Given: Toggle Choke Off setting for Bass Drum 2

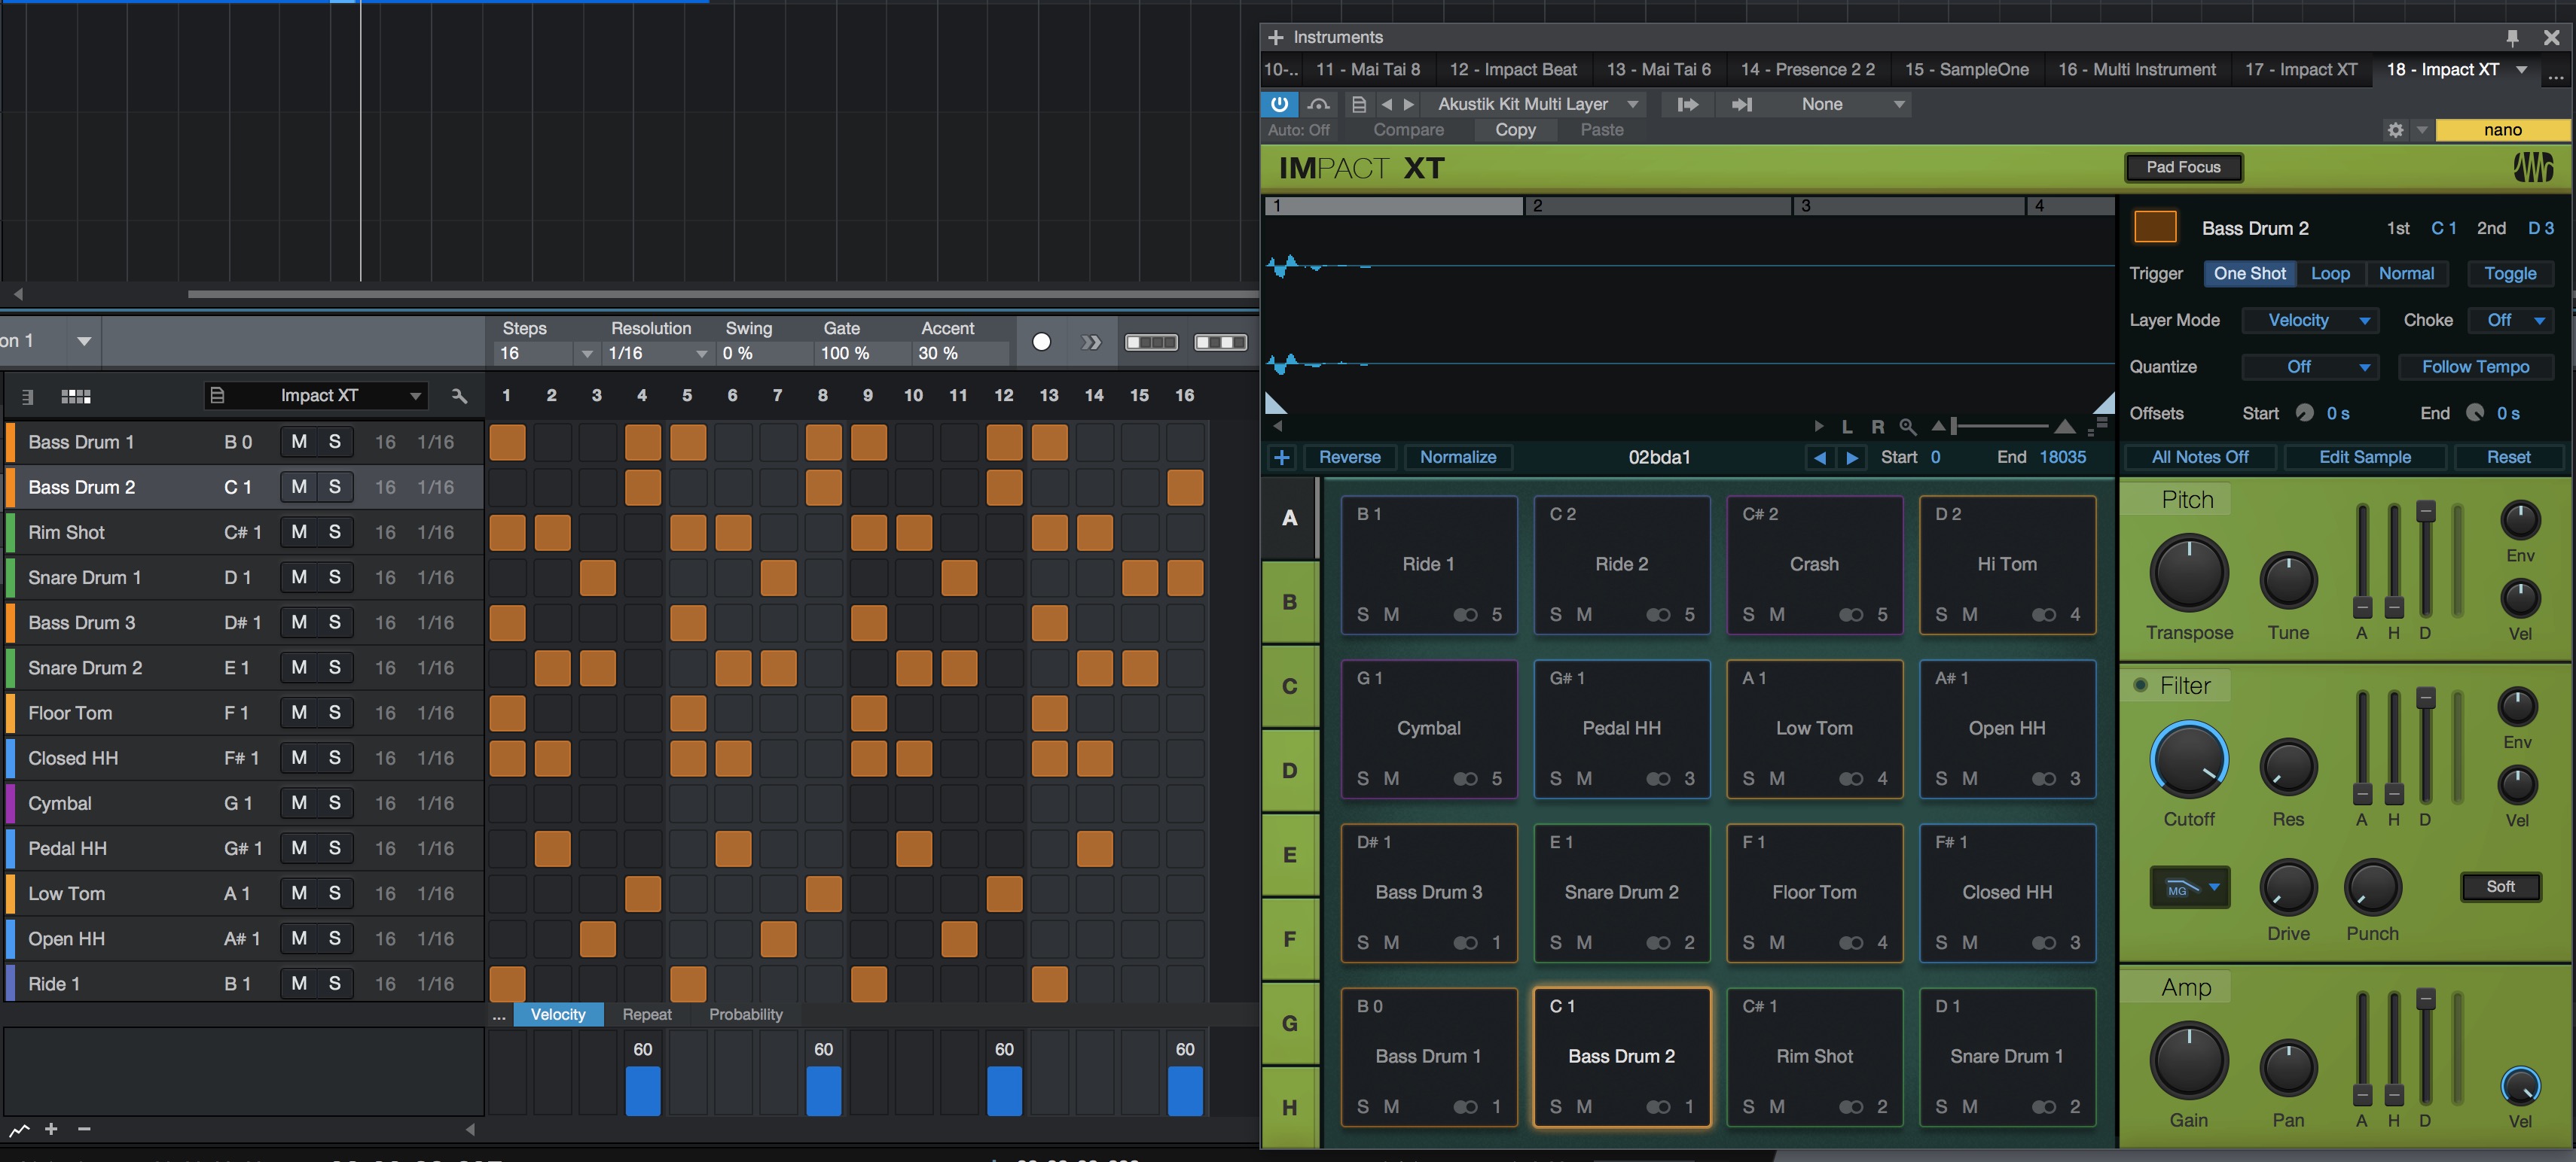Looking at the screenshot, I should (x=2509, y=318).
